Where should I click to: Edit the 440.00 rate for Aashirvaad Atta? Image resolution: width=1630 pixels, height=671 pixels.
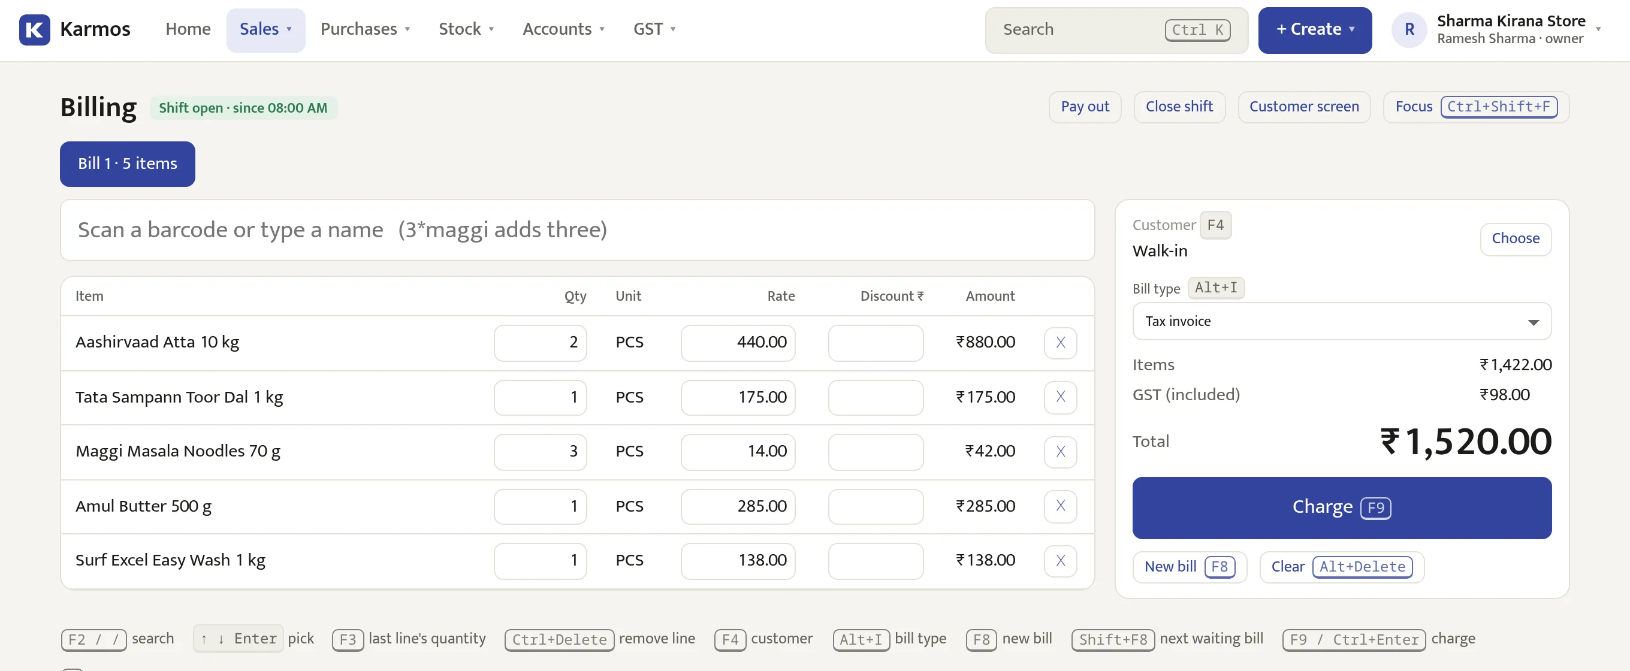tap(738, 343)
